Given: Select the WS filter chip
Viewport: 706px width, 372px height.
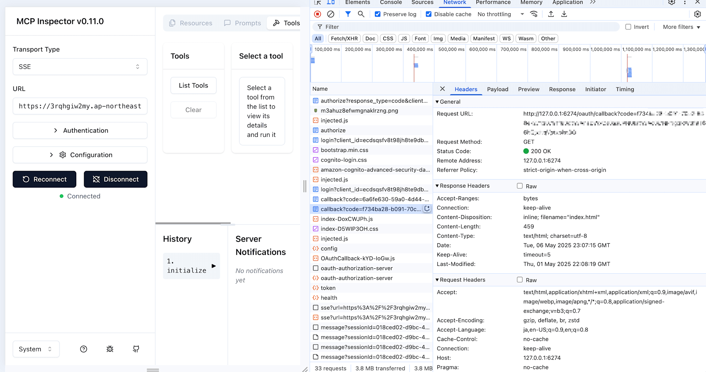Looking at the screenshot, I should (x=507, y=38).
